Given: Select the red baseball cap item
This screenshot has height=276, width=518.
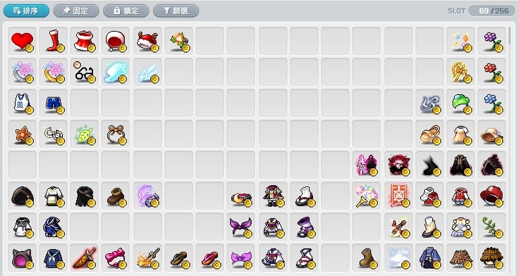Looking at the screenshot, I should click(492, 196).
